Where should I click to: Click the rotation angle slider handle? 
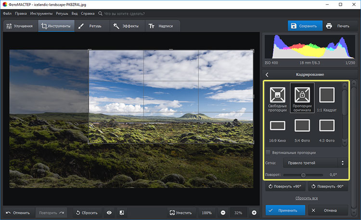(303, 175)
